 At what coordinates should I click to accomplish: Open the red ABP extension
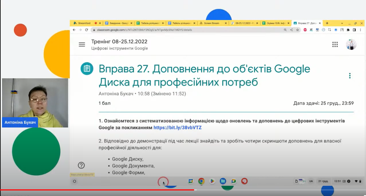[305, 30]
